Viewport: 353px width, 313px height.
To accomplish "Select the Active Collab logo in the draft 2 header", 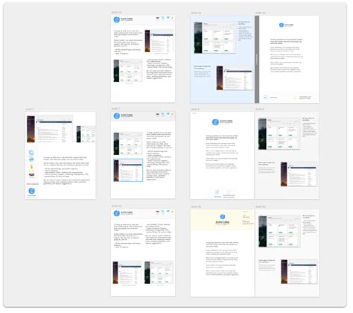I will click(123, 116).
